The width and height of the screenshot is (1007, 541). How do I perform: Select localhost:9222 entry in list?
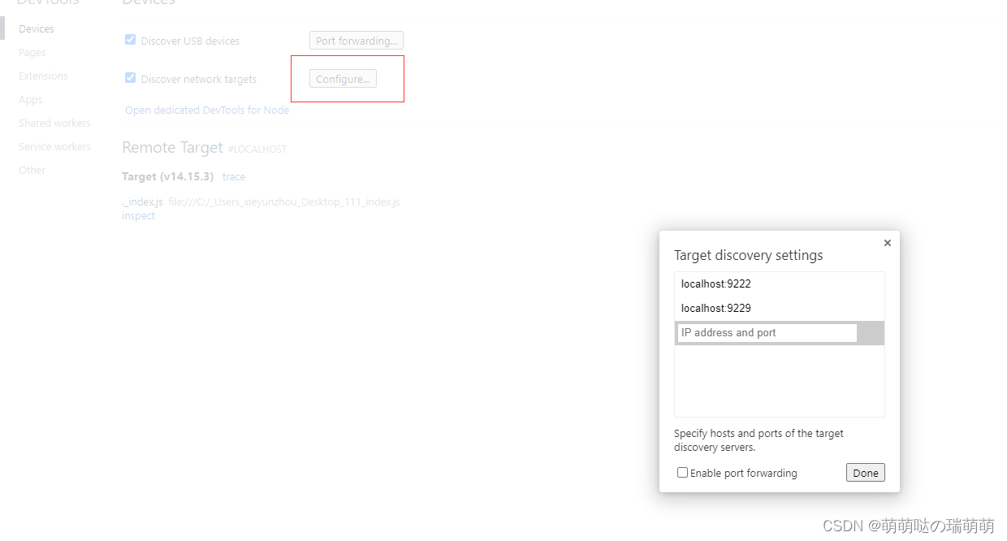coord(779,284)
